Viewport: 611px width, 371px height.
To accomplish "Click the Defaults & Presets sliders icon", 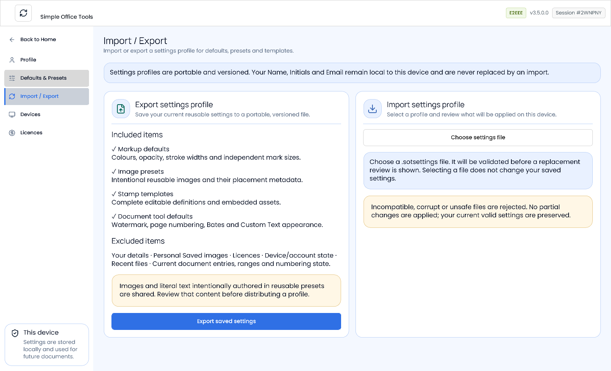I will coord(12,78).
